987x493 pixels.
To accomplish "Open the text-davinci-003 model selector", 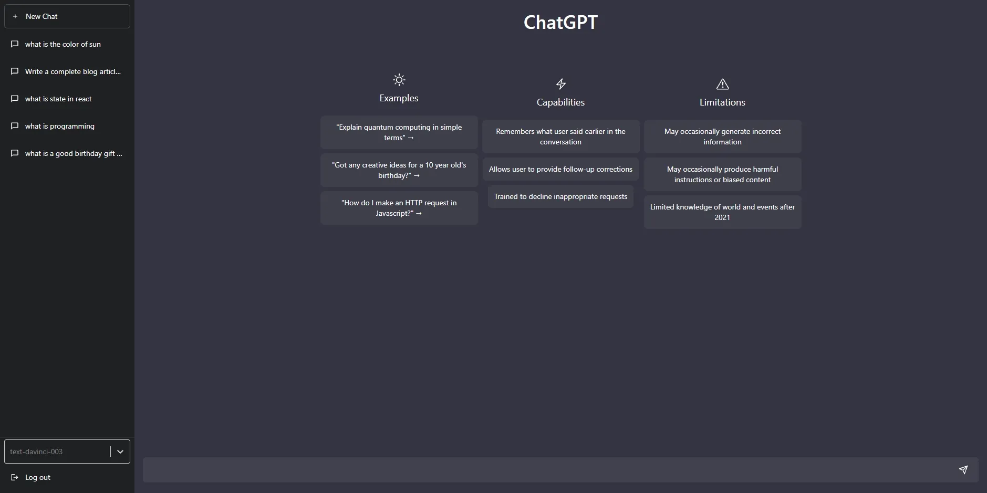I will [x=67, y=452].
